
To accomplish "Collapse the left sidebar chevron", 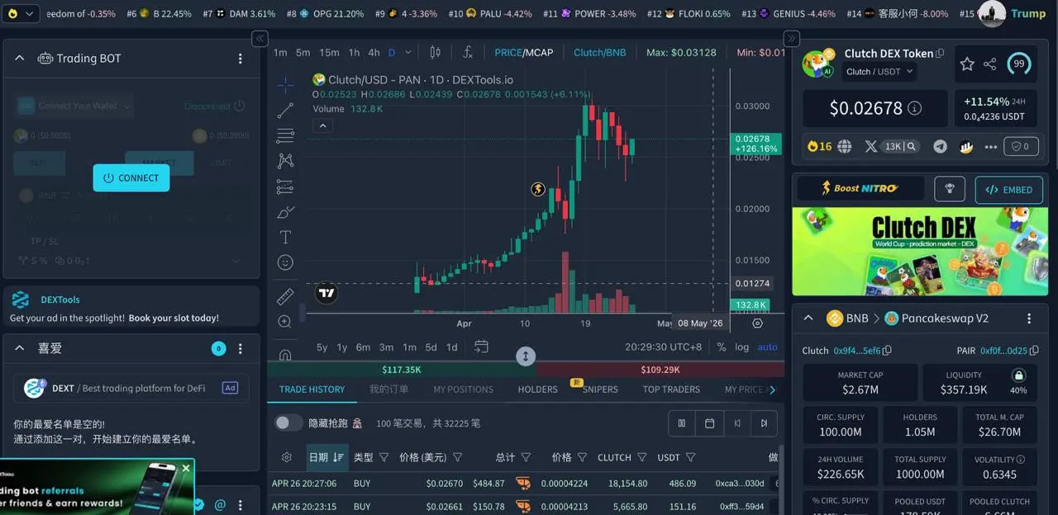I will tap(260, 38).
